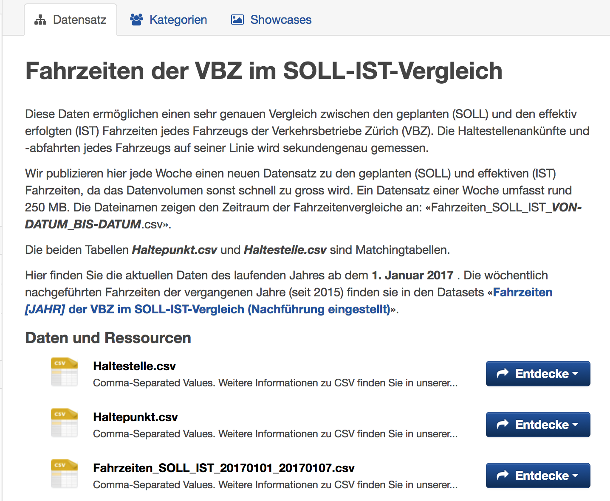
Task: Click the Daten und Ressourcen heading
Action: tap(108, 338)
